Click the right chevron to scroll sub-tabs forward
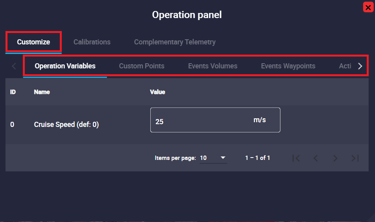 (360, 66)
